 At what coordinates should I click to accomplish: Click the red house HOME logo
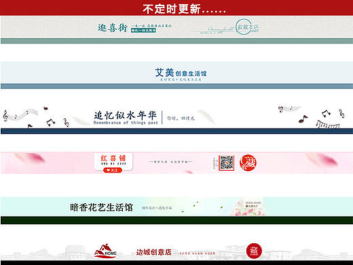106,251
